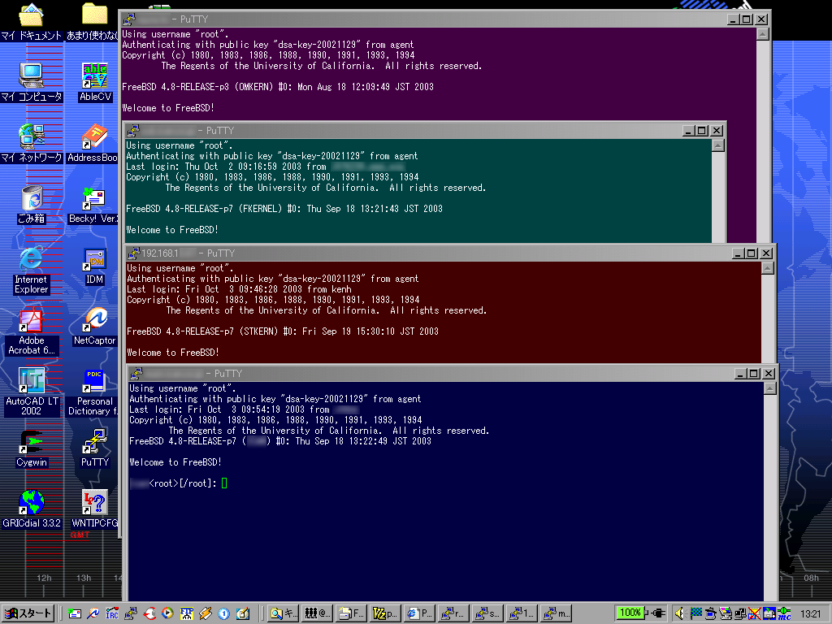Select the Personal Dictionary desktop shortcut

point(94,380)
